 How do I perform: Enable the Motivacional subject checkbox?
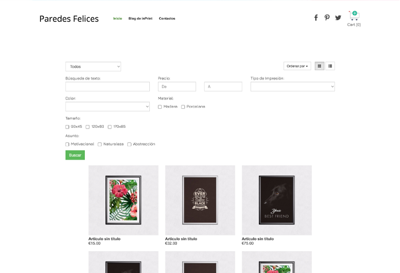[67, 144]
